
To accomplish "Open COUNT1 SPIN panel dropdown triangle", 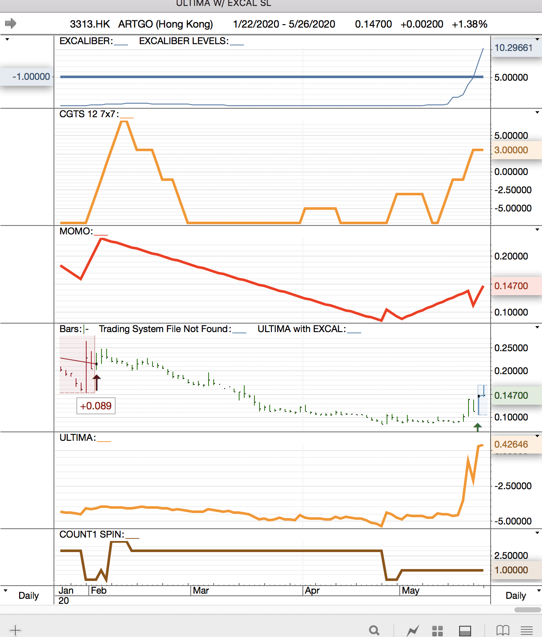I will (x=537, y=533).
